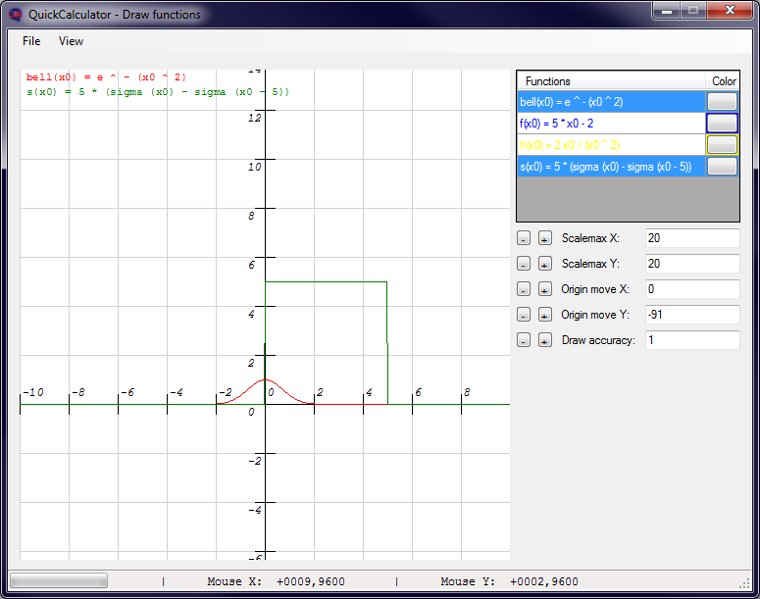Increase Origin move Y with plus button

tap(545, 315)
